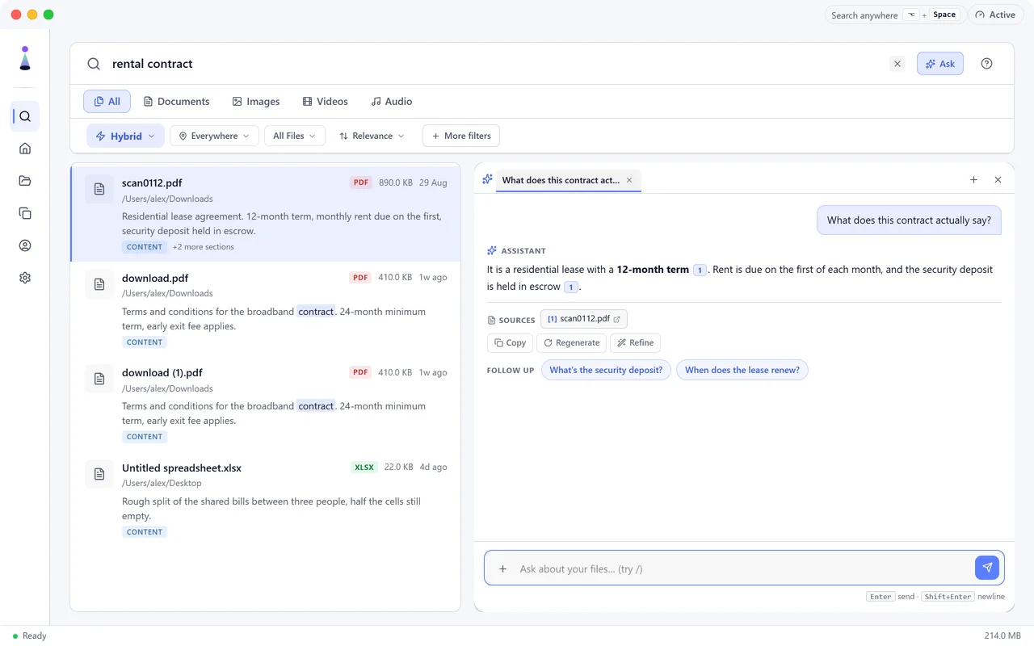The height and width of the screenshot is (646, 1034).
Task: Click the attach plus icon in chat input
Action: pos(502,568)
